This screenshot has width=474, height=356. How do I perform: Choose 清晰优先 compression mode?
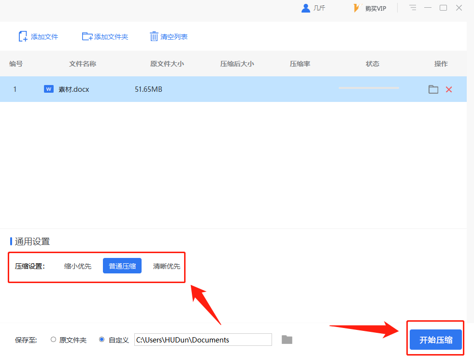click(x=167, y=266)
